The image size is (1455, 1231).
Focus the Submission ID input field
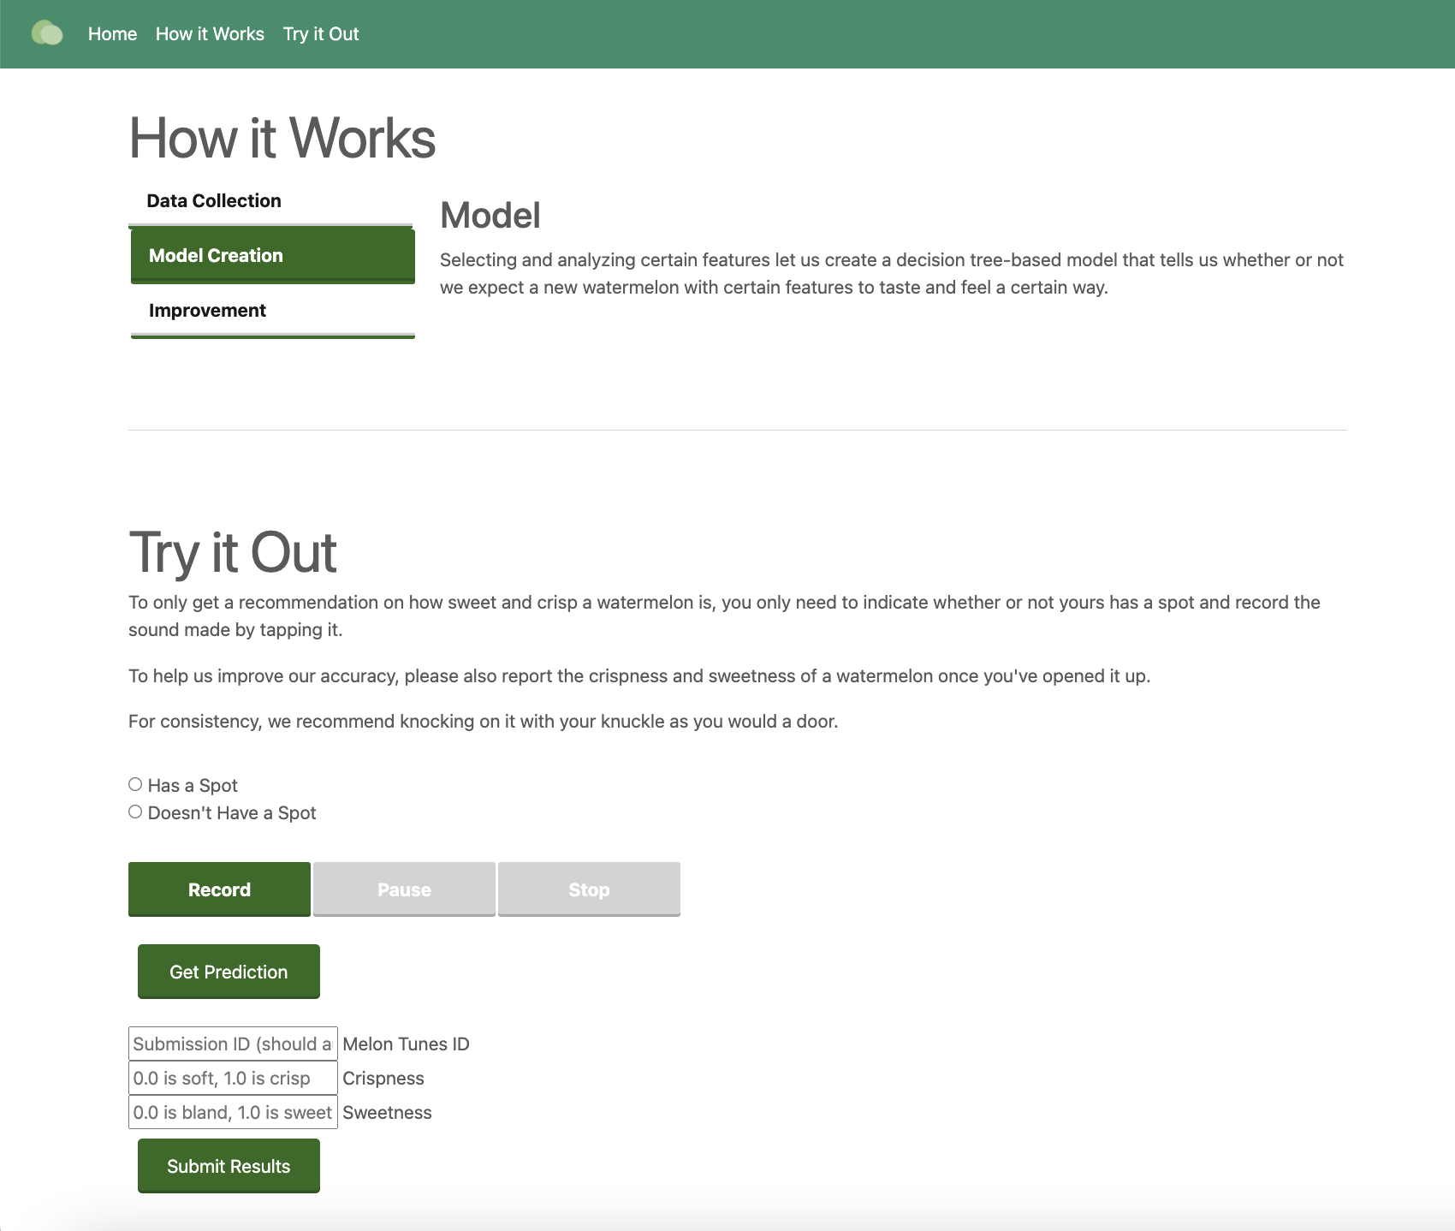[x=233, y=1044]
